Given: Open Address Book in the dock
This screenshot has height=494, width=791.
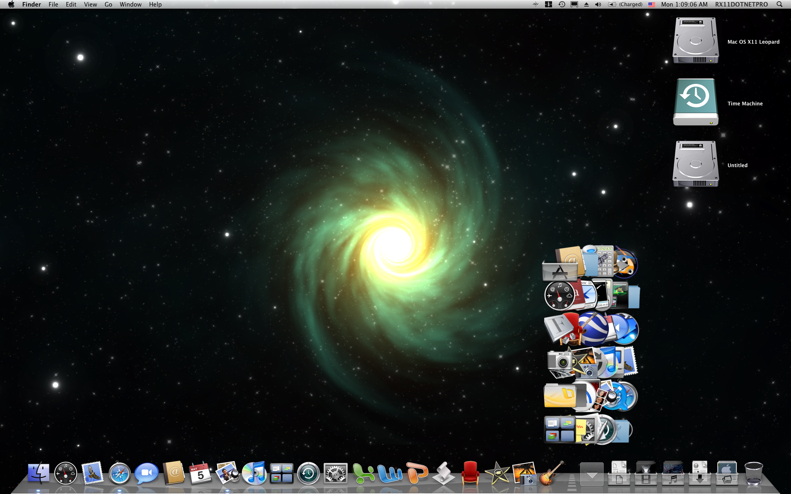Looking at the screenshot, I should click(173, 473).
